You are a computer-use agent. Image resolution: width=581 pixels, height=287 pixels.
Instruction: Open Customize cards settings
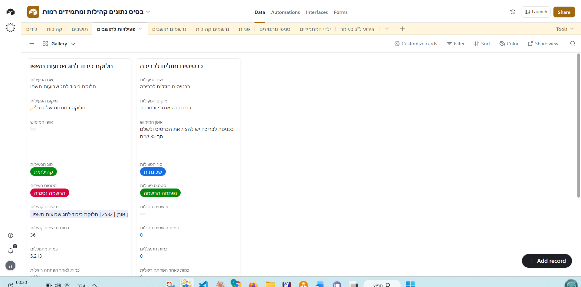(x=416, y=44)
